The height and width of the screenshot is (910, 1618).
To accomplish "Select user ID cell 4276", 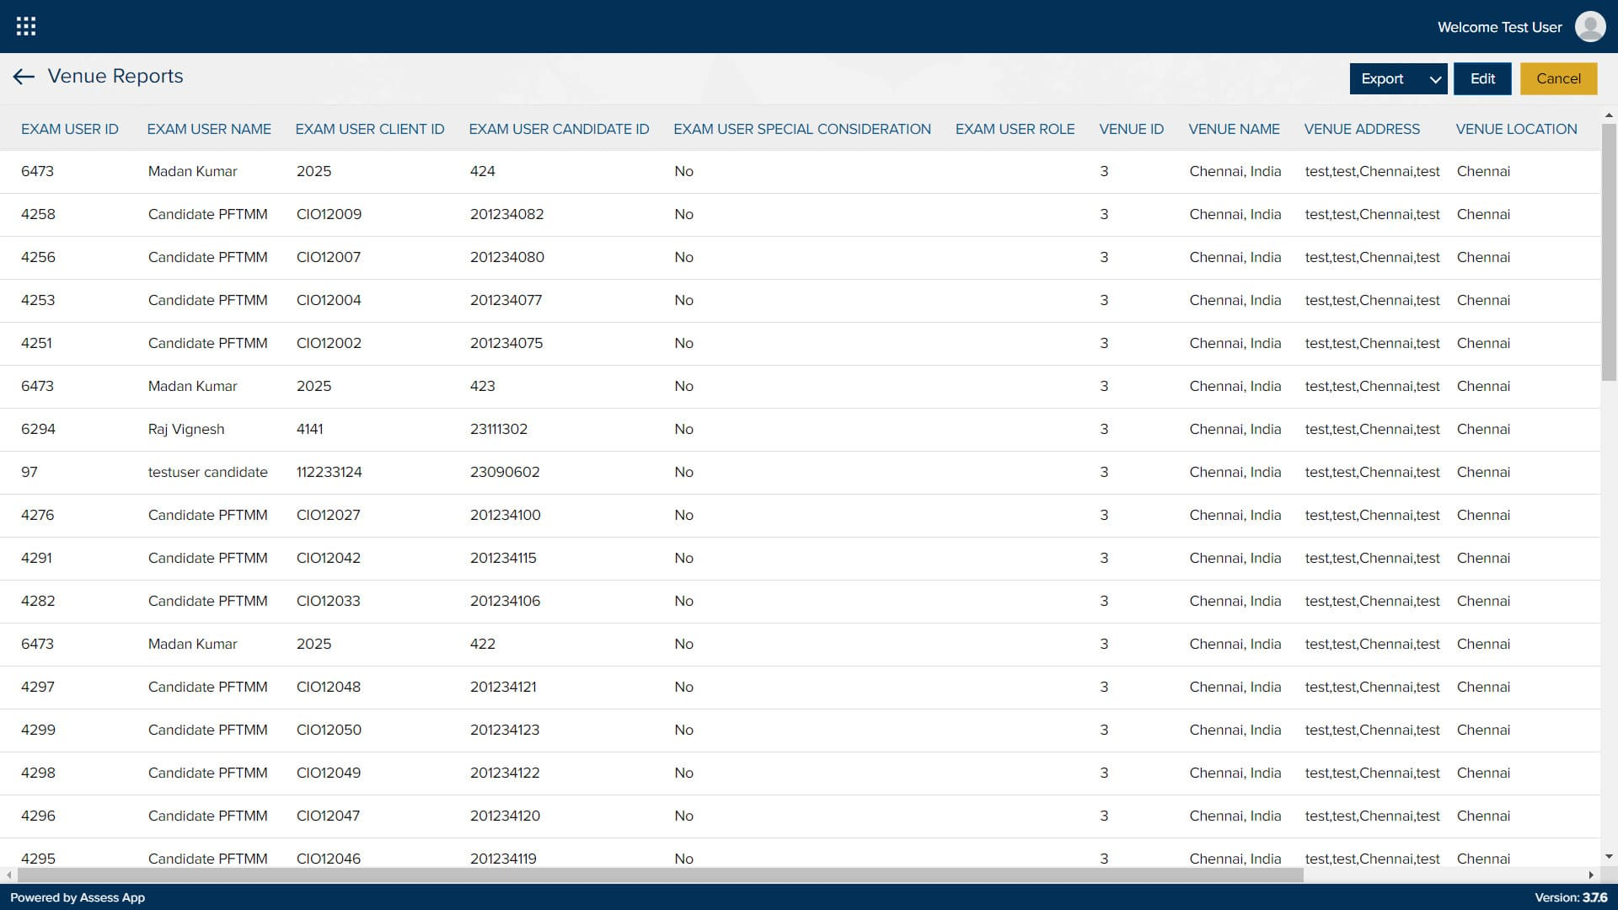I will pos(37,515).
